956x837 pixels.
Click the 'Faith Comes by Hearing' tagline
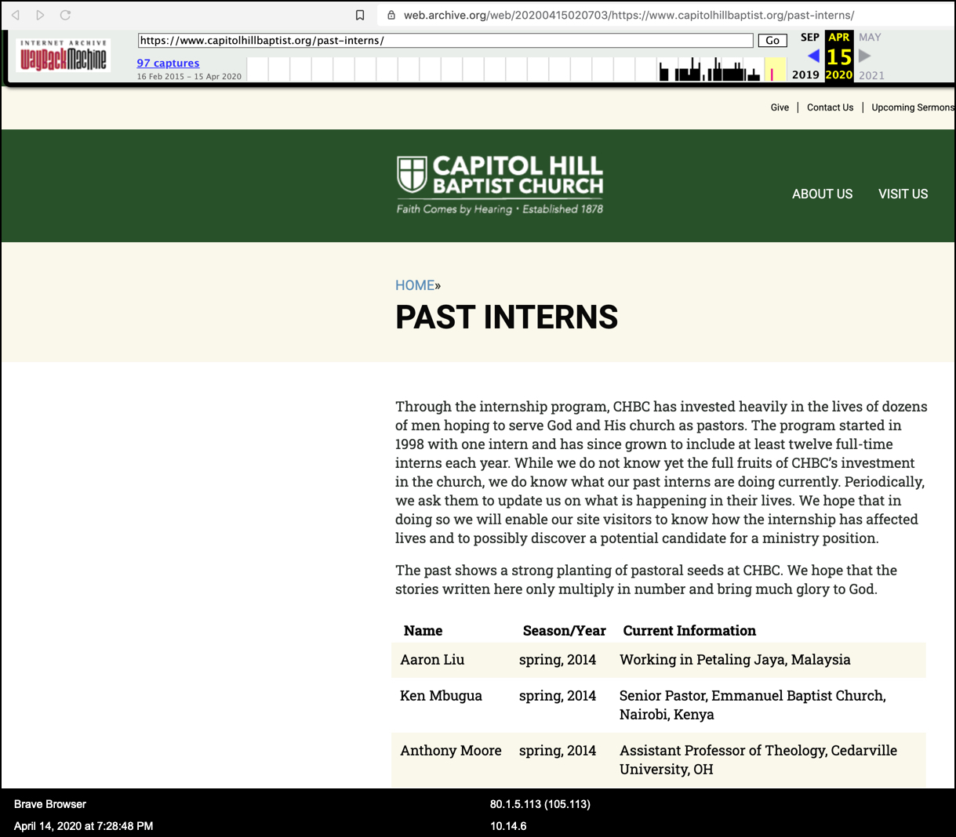pos(454,209)
